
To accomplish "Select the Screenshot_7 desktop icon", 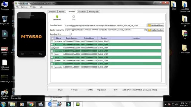I will tap(5, 79).
